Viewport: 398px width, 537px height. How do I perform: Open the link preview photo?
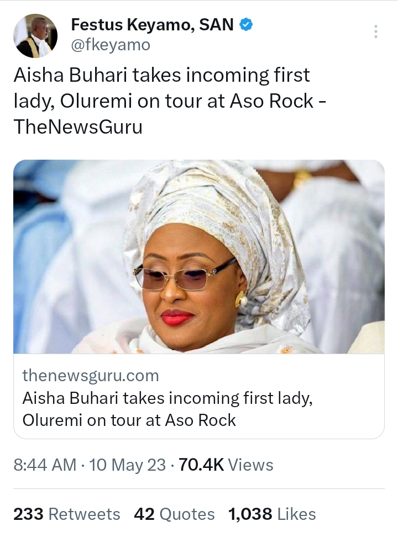coord(198,257)
